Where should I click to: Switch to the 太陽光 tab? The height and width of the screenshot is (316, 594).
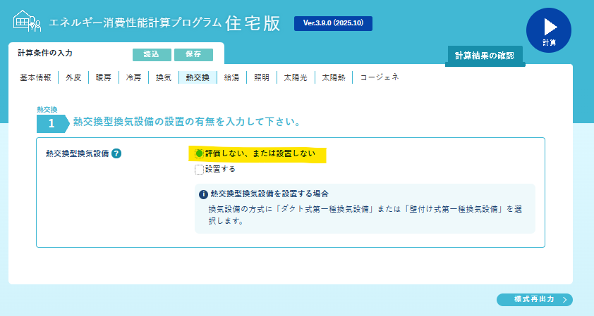point(295,77)
